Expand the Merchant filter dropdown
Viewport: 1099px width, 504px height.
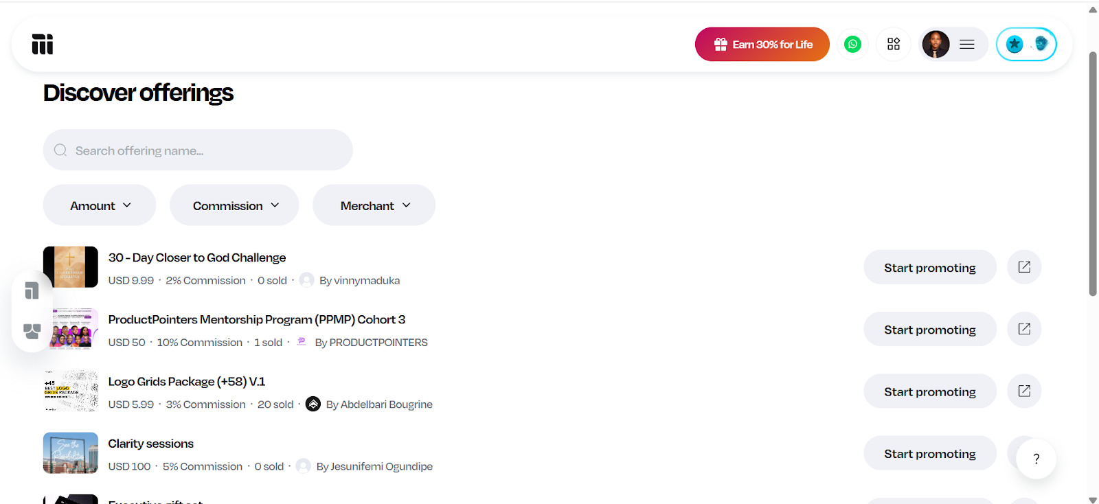374,205
